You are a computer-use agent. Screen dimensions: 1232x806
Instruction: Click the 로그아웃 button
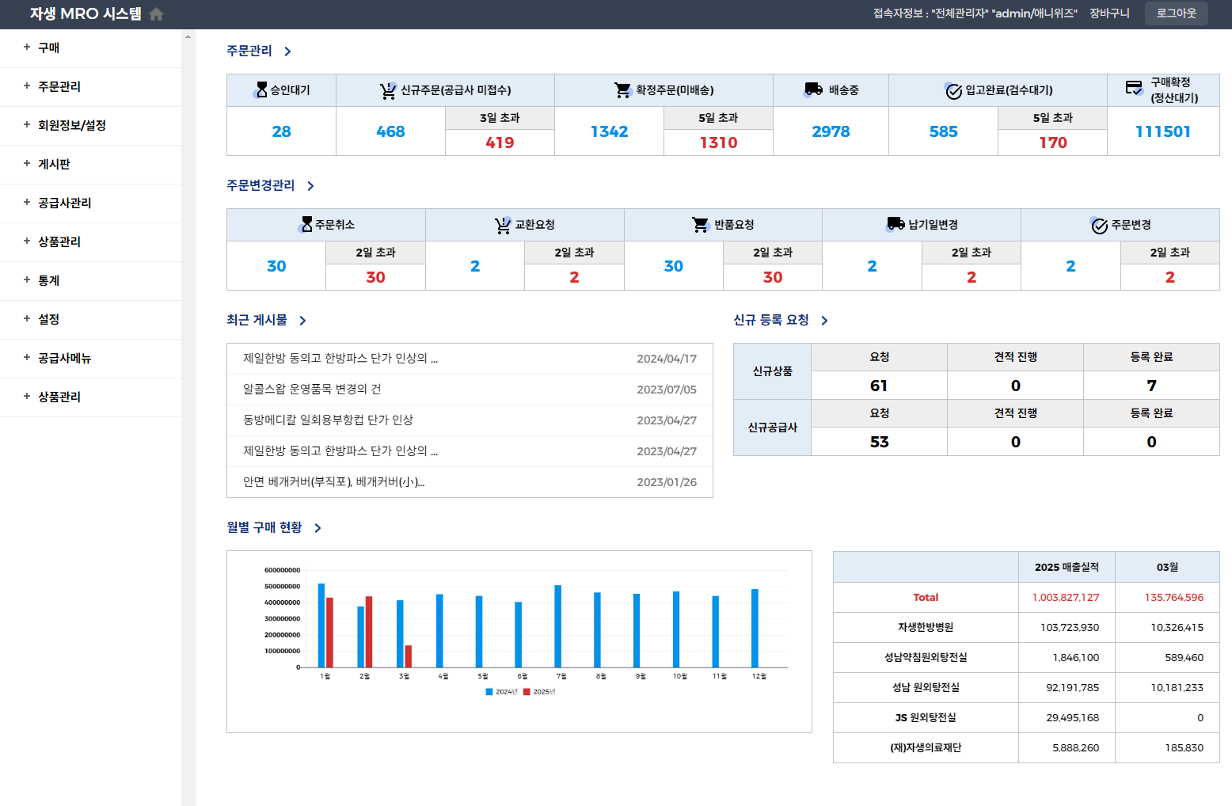pos(1176,13)
